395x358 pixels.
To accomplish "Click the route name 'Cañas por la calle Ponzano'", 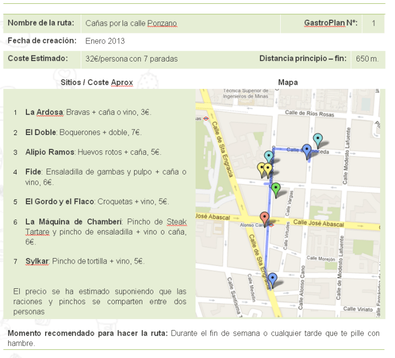I will point(131,24).
